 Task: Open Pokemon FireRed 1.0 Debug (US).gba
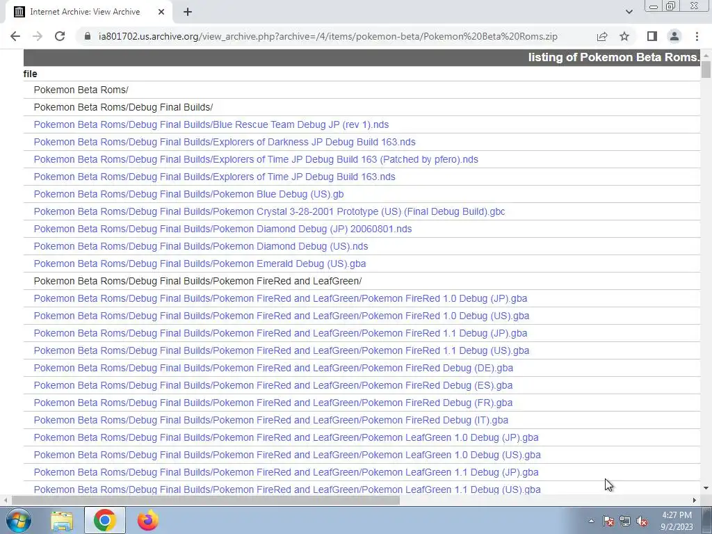point(281,316)
